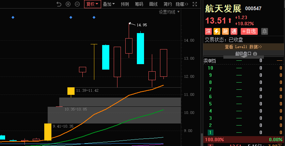Click the orange lightning badge icon

[217, 31]
